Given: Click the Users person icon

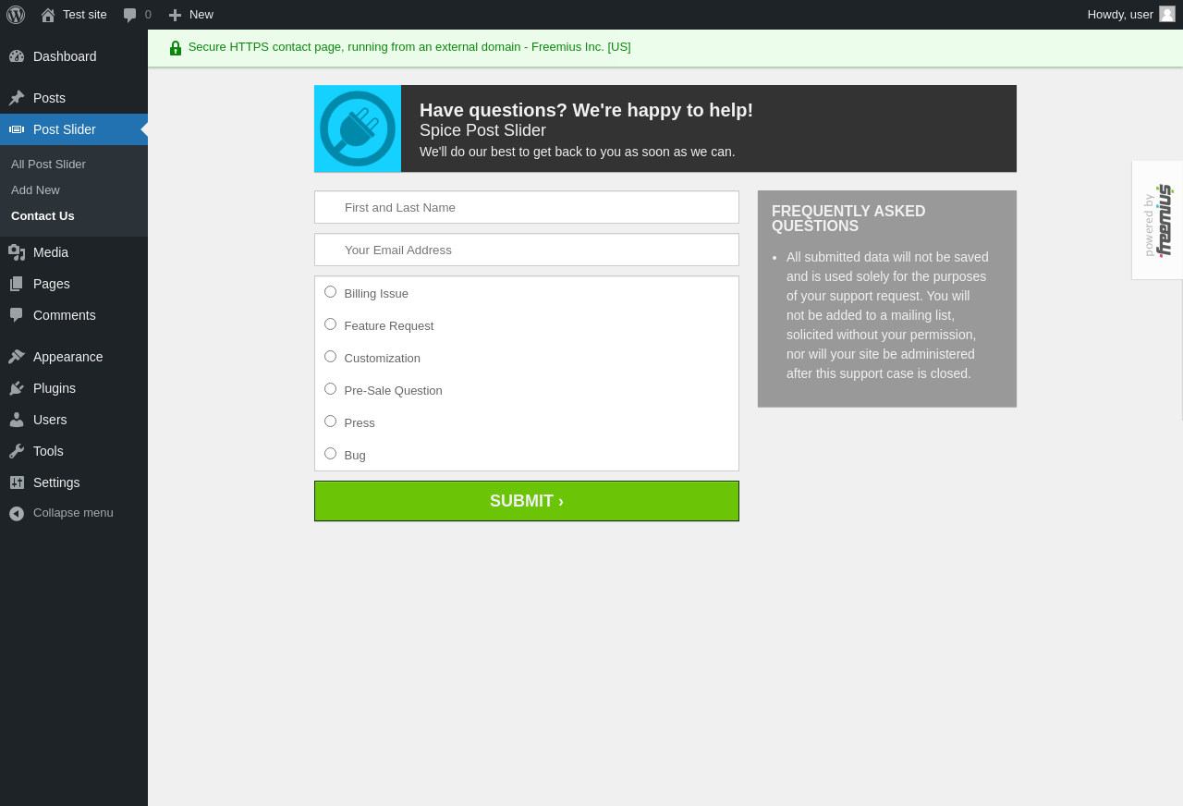Looking at the screenshot, I should (x=17, y=420).
